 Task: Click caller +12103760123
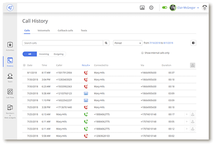64,94
